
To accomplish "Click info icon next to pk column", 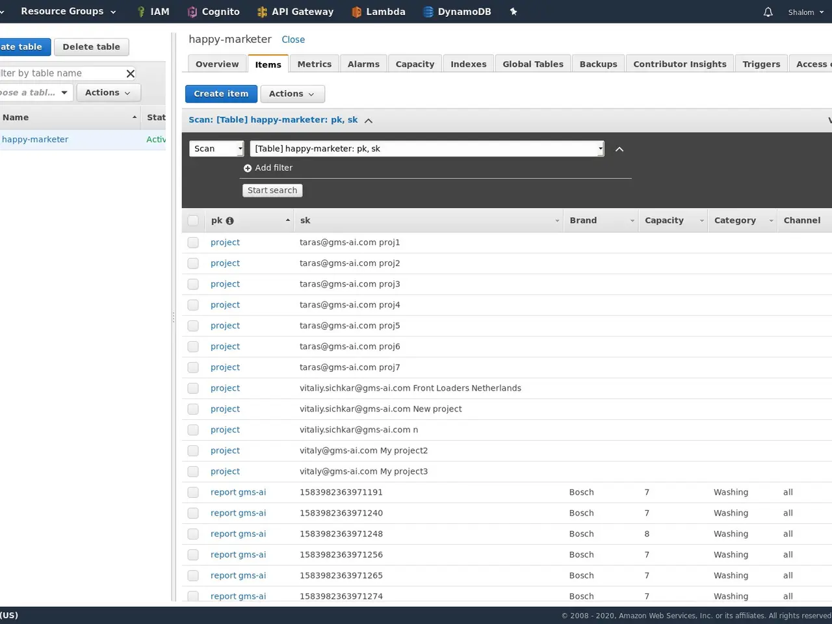I will (x=229, y=221).
